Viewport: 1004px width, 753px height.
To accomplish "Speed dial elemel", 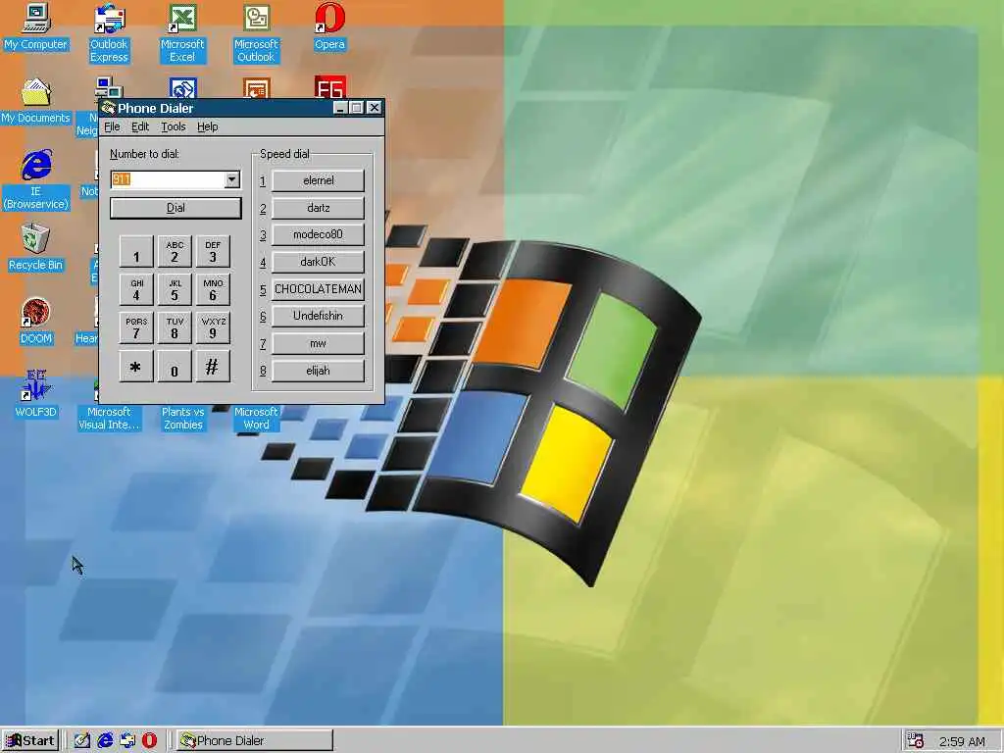I will (319, 180).
